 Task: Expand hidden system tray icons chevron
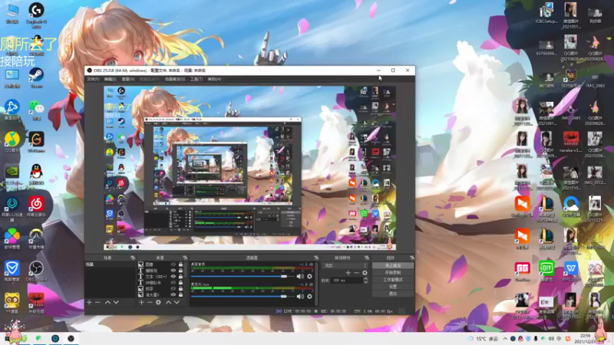pyautogui.click(x=505, y=339)
